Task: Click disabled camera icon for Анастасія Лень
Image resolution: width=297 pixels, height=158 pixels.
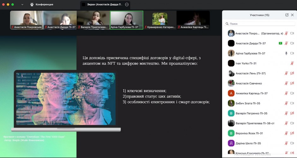Action: (x=292, y=73)
